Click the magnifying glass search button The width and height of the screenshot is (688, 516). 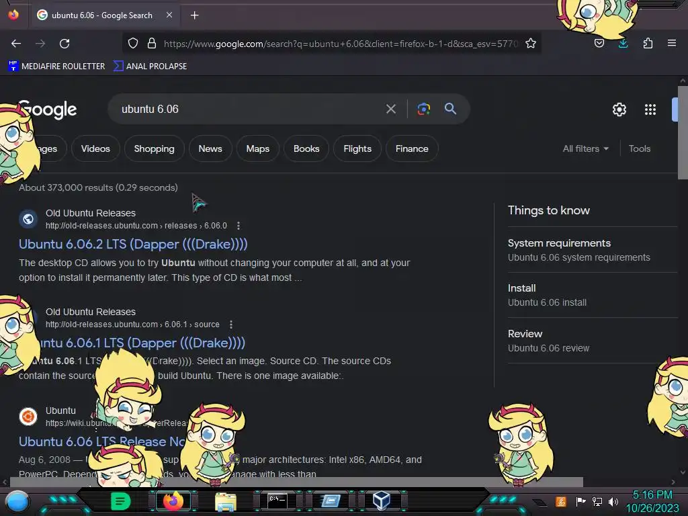click(451, 109)
